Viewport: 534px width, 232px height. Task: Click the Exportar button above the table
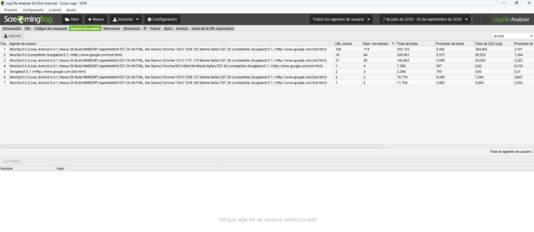pyautogui.click(x=13, y=36)
